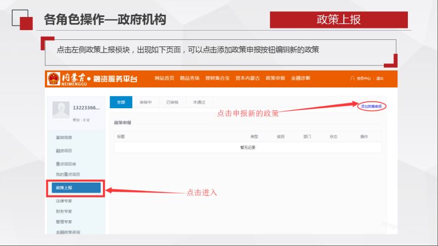438x246 pixels.
Task: Open 政策申报 in the top navigation
Action: pos(275,78)
